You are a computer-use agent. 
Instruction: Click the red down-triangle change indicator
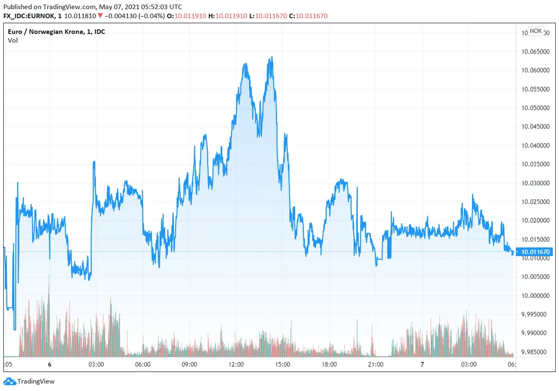[100, 16]
